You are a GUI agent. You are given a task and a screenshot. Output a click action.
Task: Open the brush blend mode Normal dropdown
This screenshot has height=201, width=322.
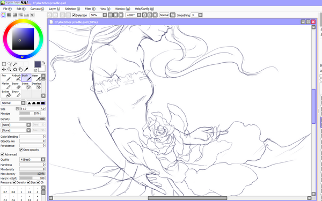point(23,103)
